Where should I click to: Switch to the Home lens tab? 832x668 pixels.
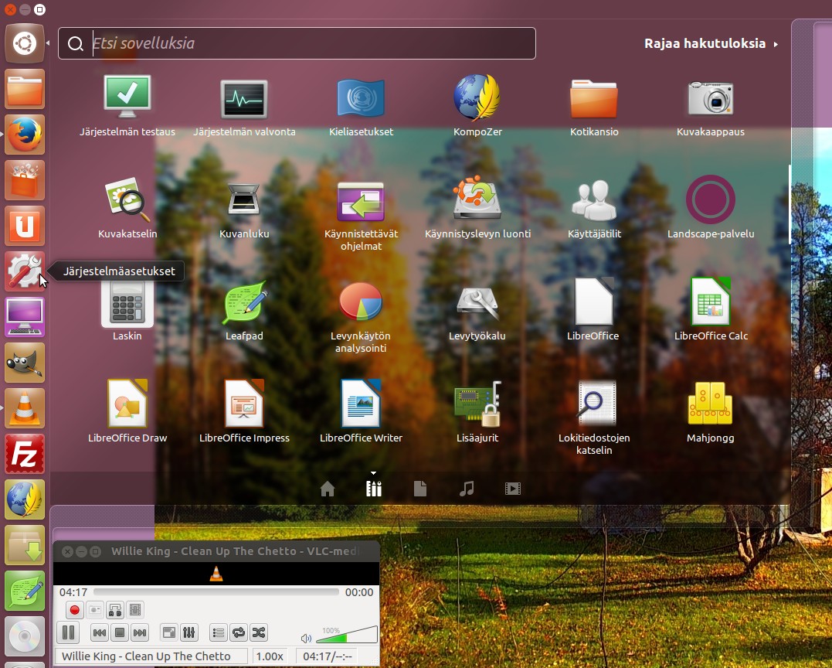click(x=328, y=489)
